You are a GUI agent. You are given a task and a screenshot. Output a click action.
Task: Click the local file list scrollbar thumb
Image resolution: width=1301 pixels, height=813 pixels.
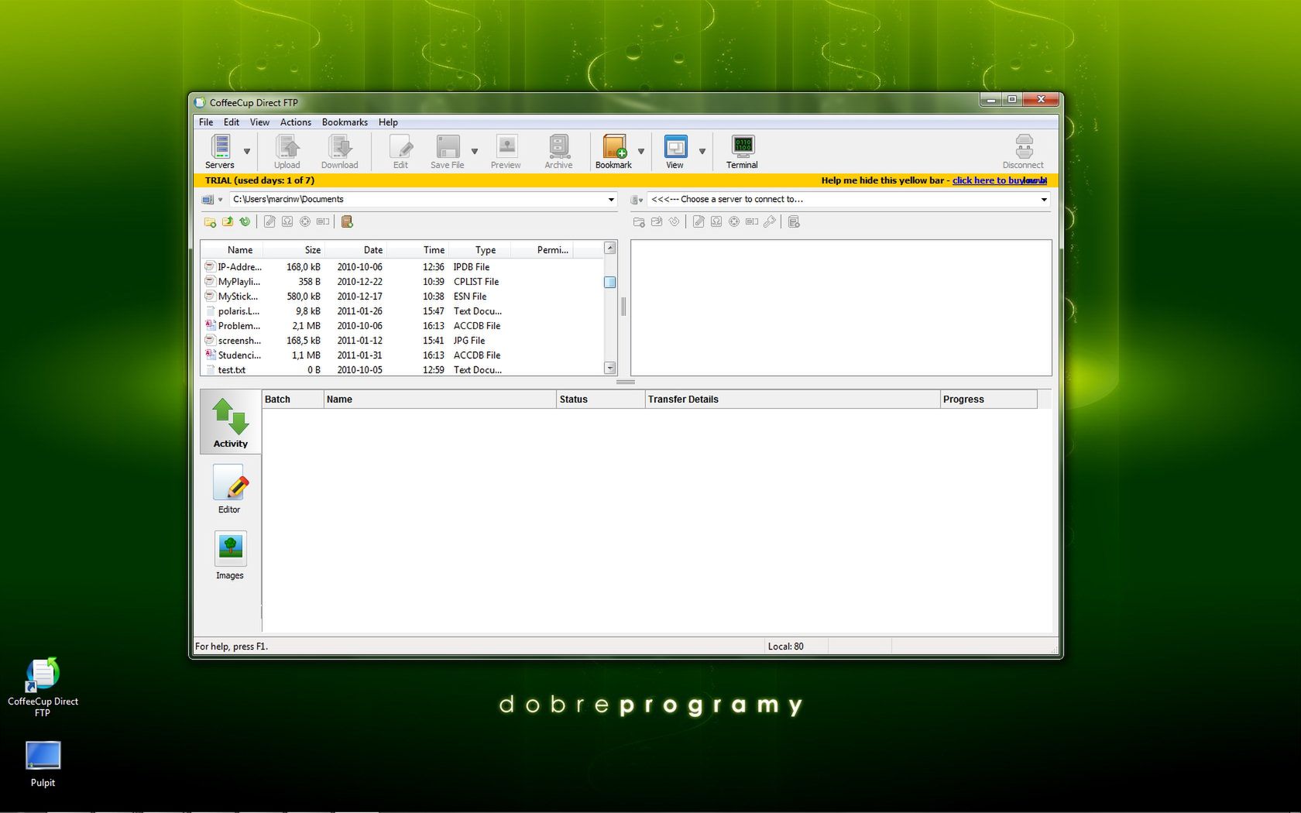tap(610, 282)
